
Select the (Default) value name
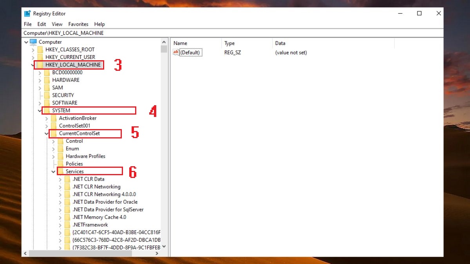(191, 52)
